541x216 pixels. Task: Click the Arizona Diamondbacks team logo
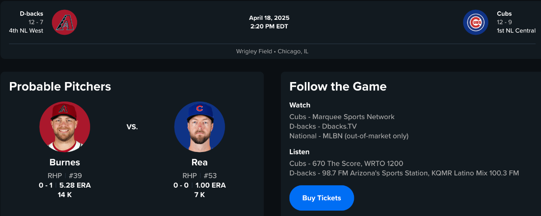click(x=64, y=22)
